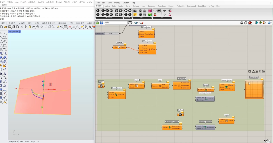The image size is (273, 143).
Task: Click the Top viewport tab at bottom
Action: 21,141
